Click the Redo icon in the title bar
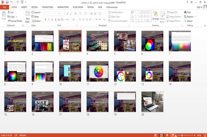This screenshot has height=137, width=207. point(18,2)
